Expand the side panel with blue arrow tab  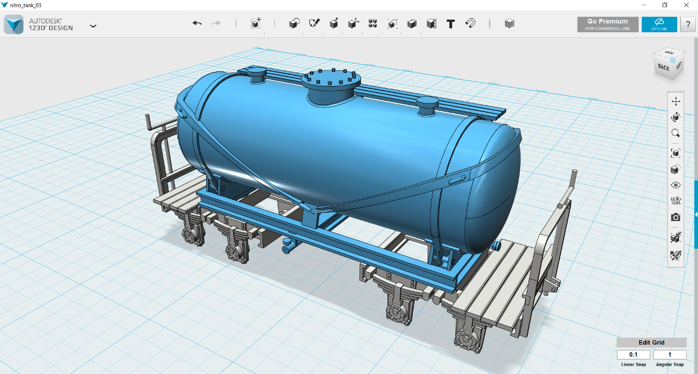696,214
